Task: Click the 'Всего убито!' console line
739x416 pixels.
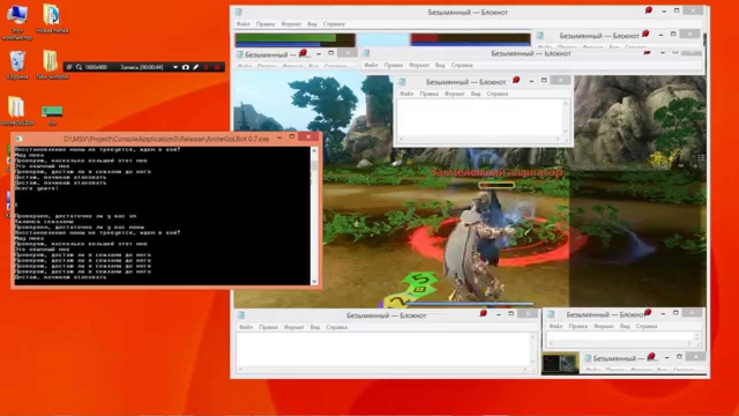Action: pyautogui.click(x=36, y=188)
